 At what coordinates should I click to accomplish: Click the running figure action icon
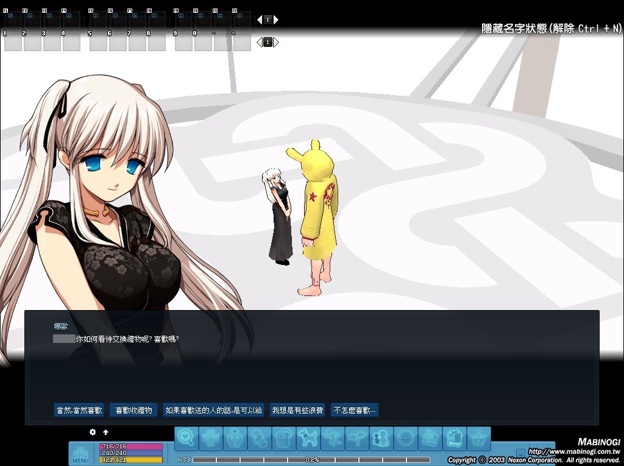[332, 438]
